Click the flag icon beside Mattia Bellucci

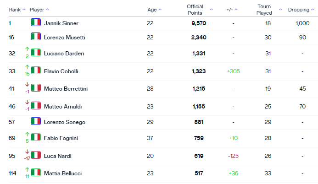pos(36,173)
